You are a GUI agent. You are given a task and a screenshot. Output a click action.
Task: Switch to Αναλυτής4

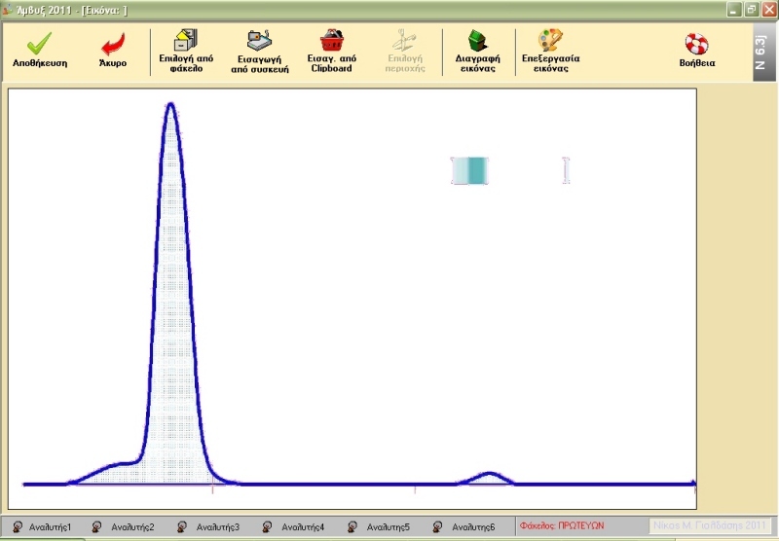(294, 526)
